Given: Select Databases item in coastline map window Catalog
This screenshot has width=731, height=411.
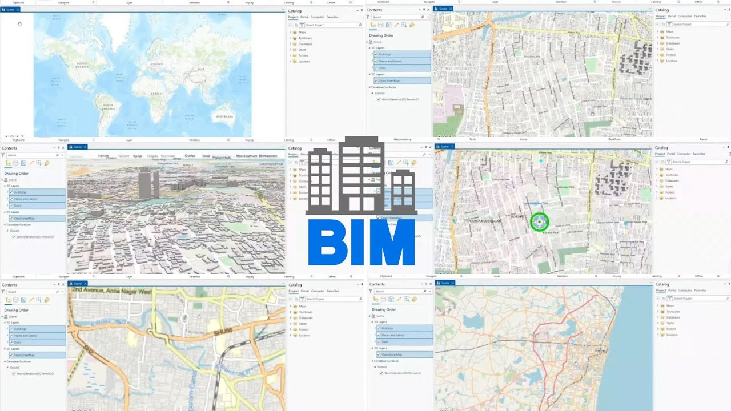Looking at the screenshot, I should click(x=673, y=318).
